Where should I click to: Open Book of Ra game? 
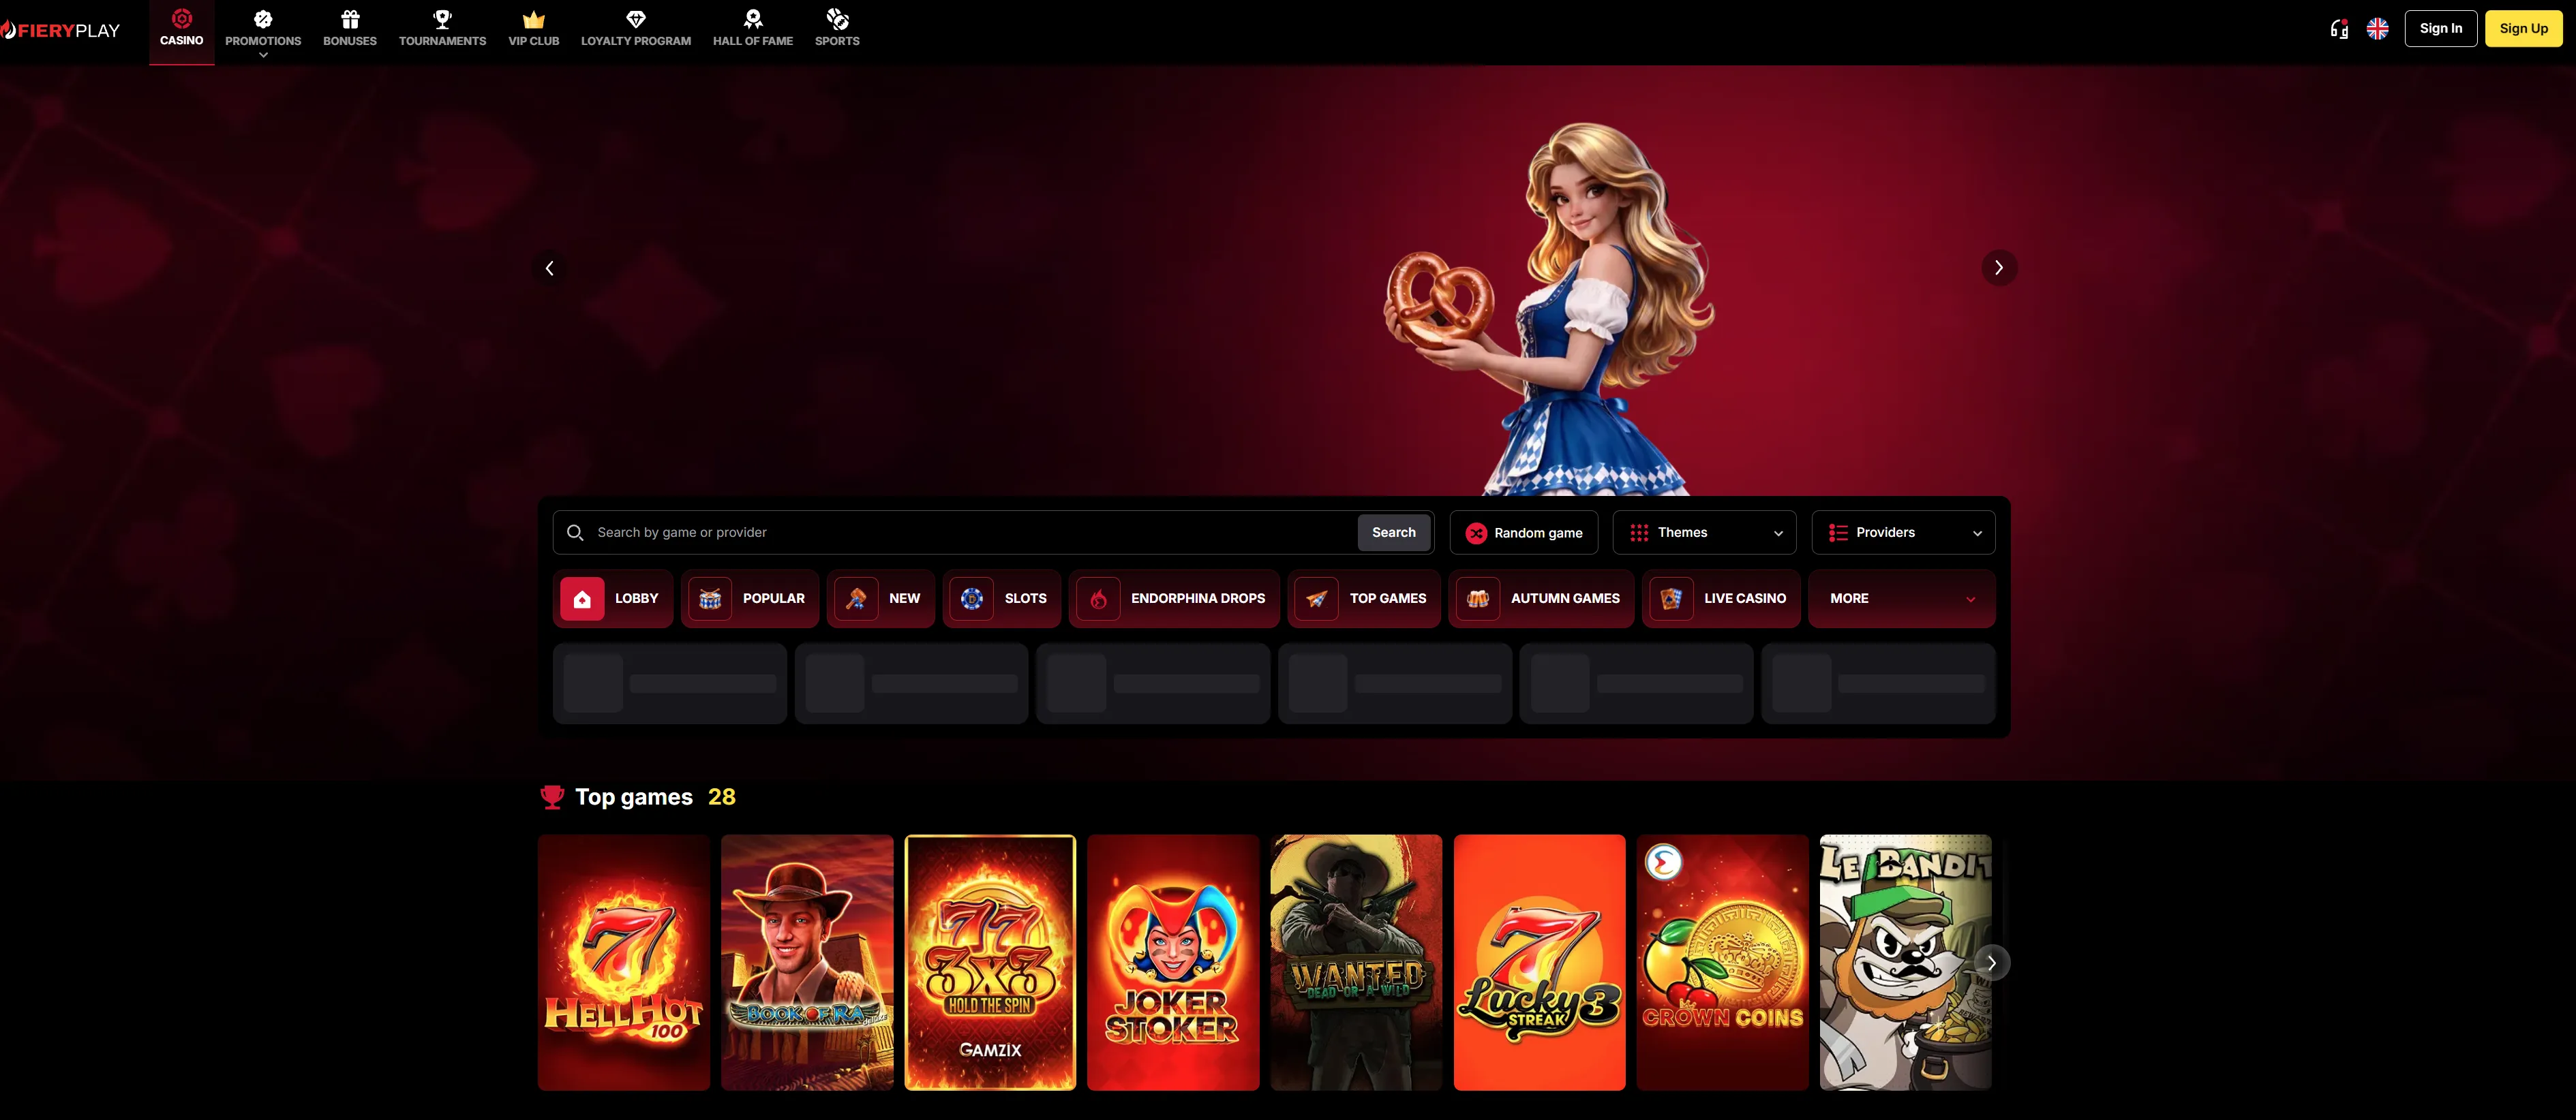[807, 962]
